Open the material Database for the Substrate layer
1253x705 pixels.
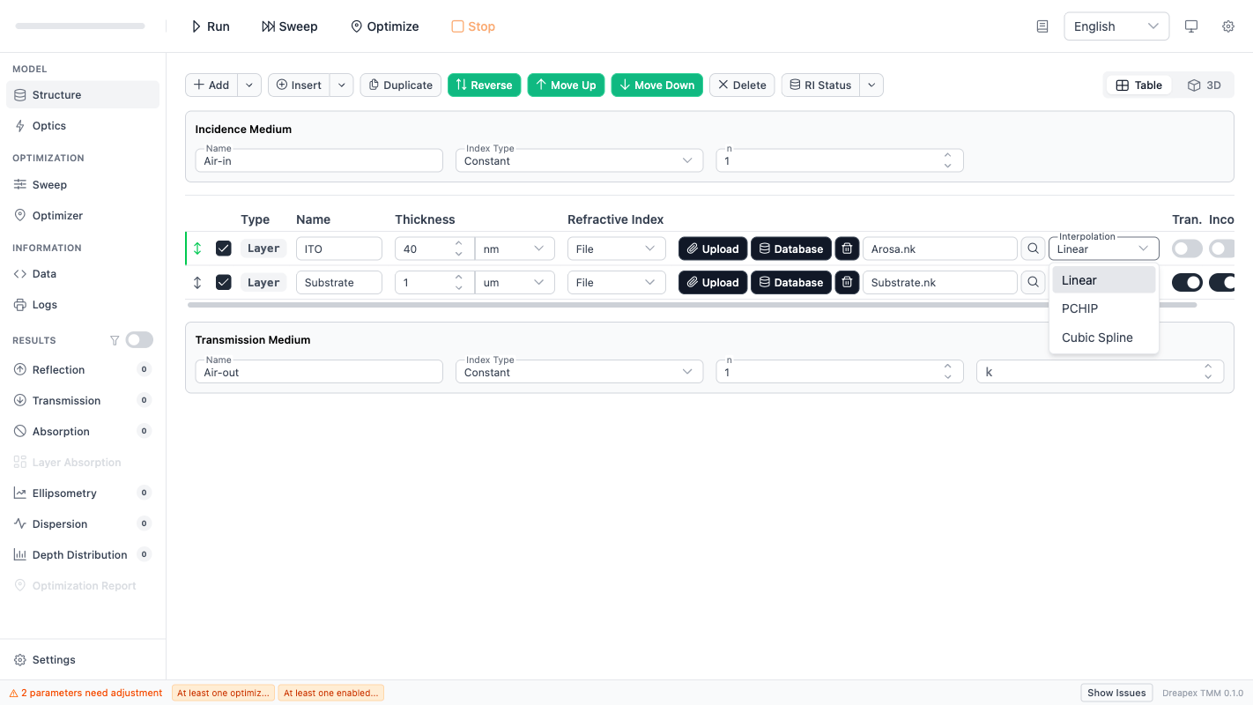coord(790,282)
